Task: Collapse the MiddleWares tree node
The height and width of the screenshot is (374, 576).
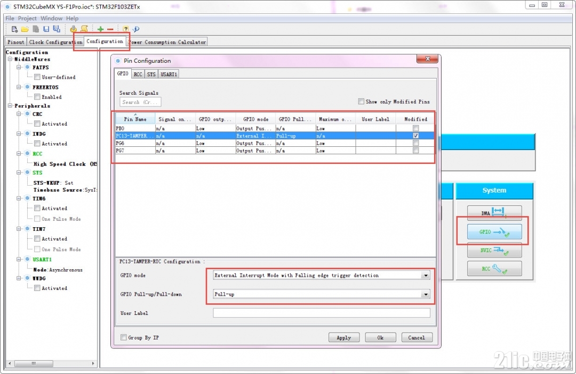Action: click(10, 60)
